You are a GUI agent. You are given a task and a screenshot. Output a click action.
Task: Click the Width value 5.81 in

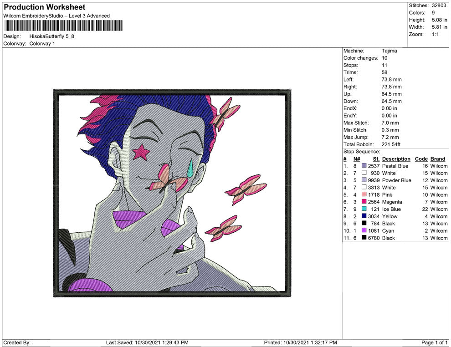click(x=440, y=27)
